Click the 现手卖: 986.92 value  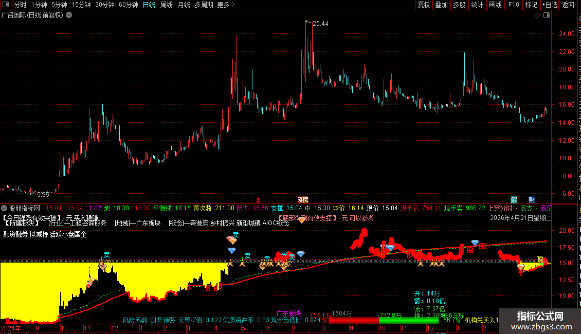point(465,208)
